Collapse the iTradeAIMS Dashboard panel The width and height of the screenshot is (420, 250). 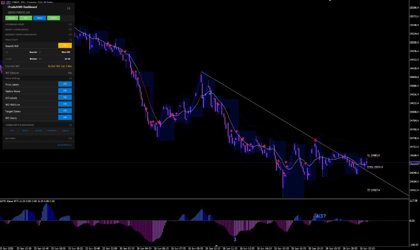[x=69, y=8]
